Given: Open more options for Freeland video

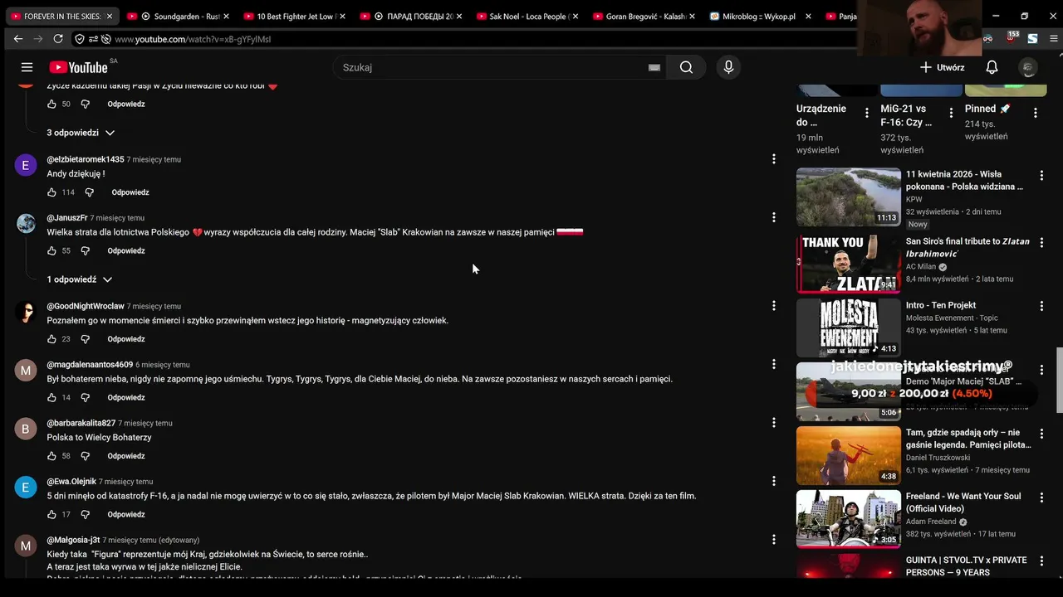Looking at the screenshot, I should (x=1041, y=498).
